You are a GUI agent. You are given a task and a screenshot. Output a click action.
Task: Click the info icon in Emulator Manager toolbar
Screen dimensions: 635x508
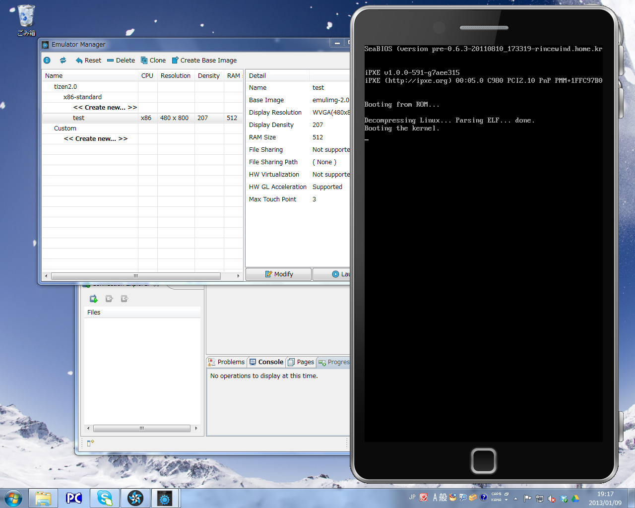click(x=47, y=61)
